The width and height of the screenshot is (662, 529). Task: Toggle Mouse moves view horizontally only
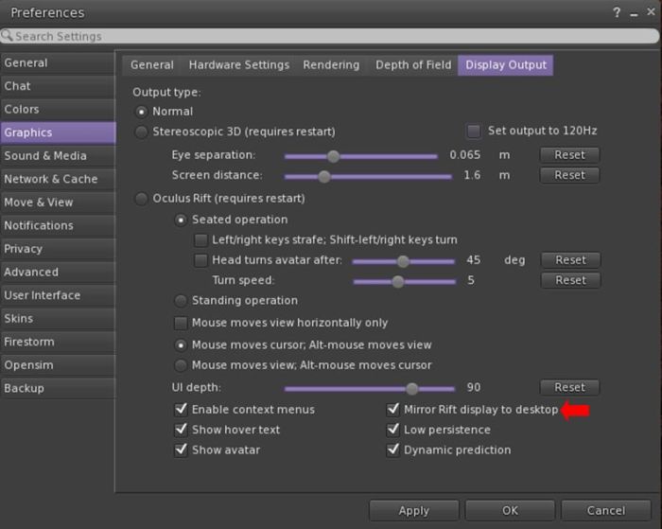(181, 324)
